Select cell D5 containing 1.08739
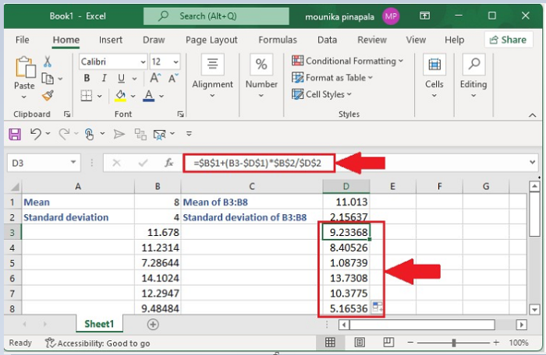 [346, 262]
